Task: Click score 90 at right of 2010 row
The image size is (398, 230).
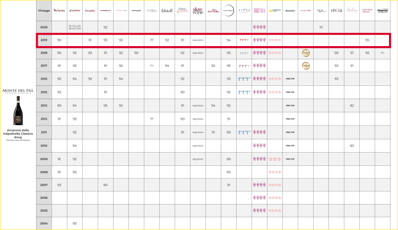Action: tap(351, 146)
